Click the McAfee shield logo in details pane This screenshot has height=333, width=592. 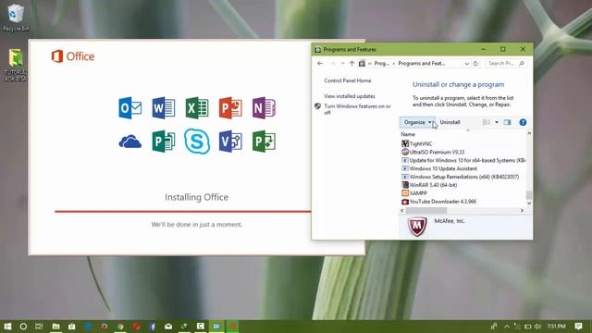[417, 226]
